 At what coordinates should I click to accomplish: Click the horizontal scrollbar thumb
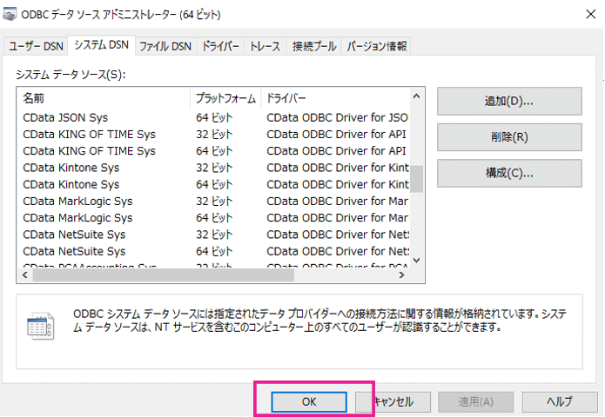click(x=164, y=275)
